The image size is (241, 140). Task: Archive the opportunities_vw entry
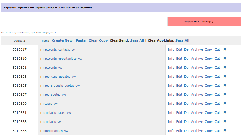point(197,131)
